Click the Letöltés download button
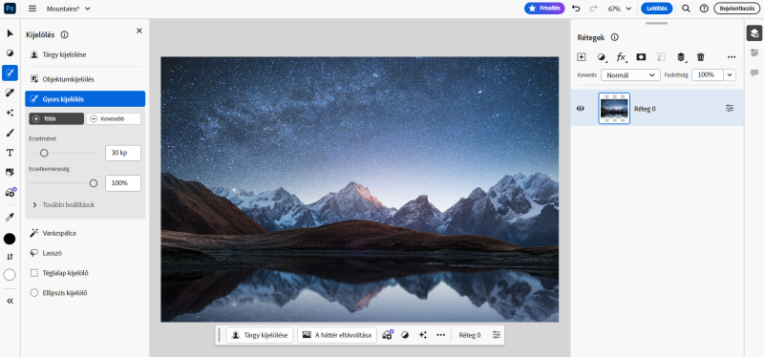The width and height of the screenshot is (764, 357). pyautogui.click(x=656, y=9)
